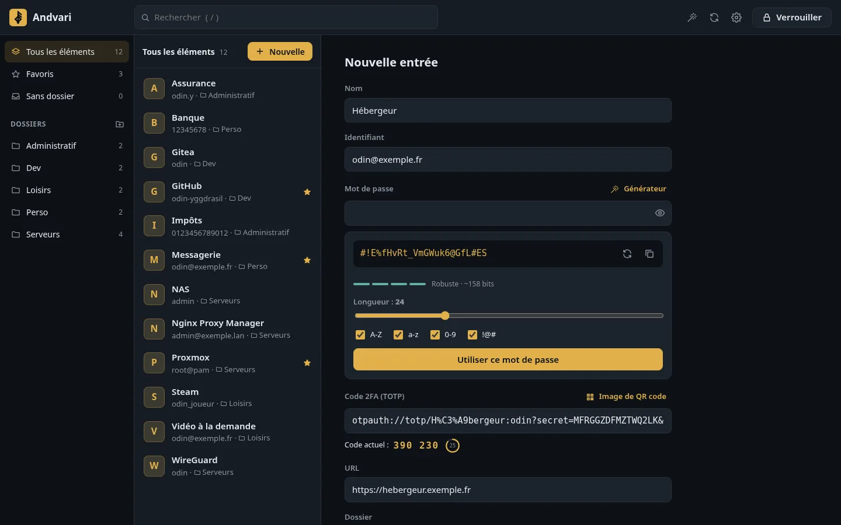Click the Nom input field
The image size is (841, 525).
tap(508, 110)
